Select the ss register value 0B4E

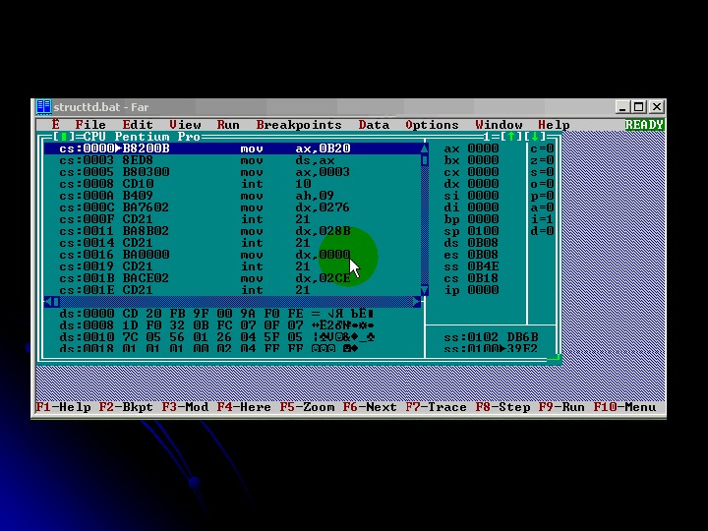click(483, 265)
